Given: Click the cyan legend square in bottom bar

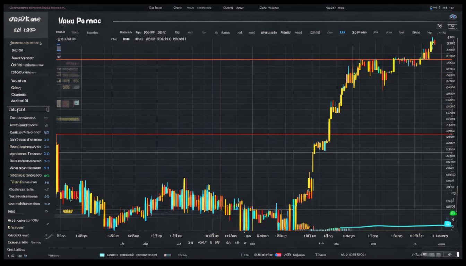Looking at the screenshot, I should point(102,255).
